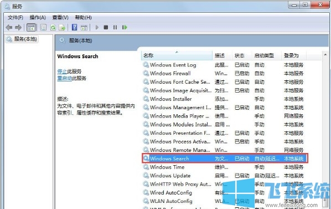Click 自动(延迟... in the Windows Update row
The image size is (331, 209).
(267, 176)
